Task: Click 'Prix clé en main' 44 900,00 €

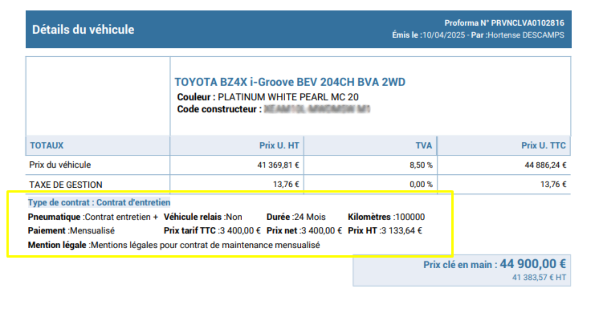Action: tap(533, 264)
